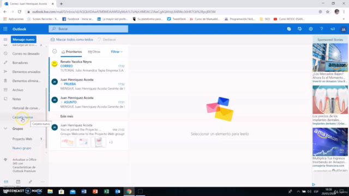This screenshot has height=196, width=349.
Task: Show more bookmarks overflow chevron
Action: 344,19
